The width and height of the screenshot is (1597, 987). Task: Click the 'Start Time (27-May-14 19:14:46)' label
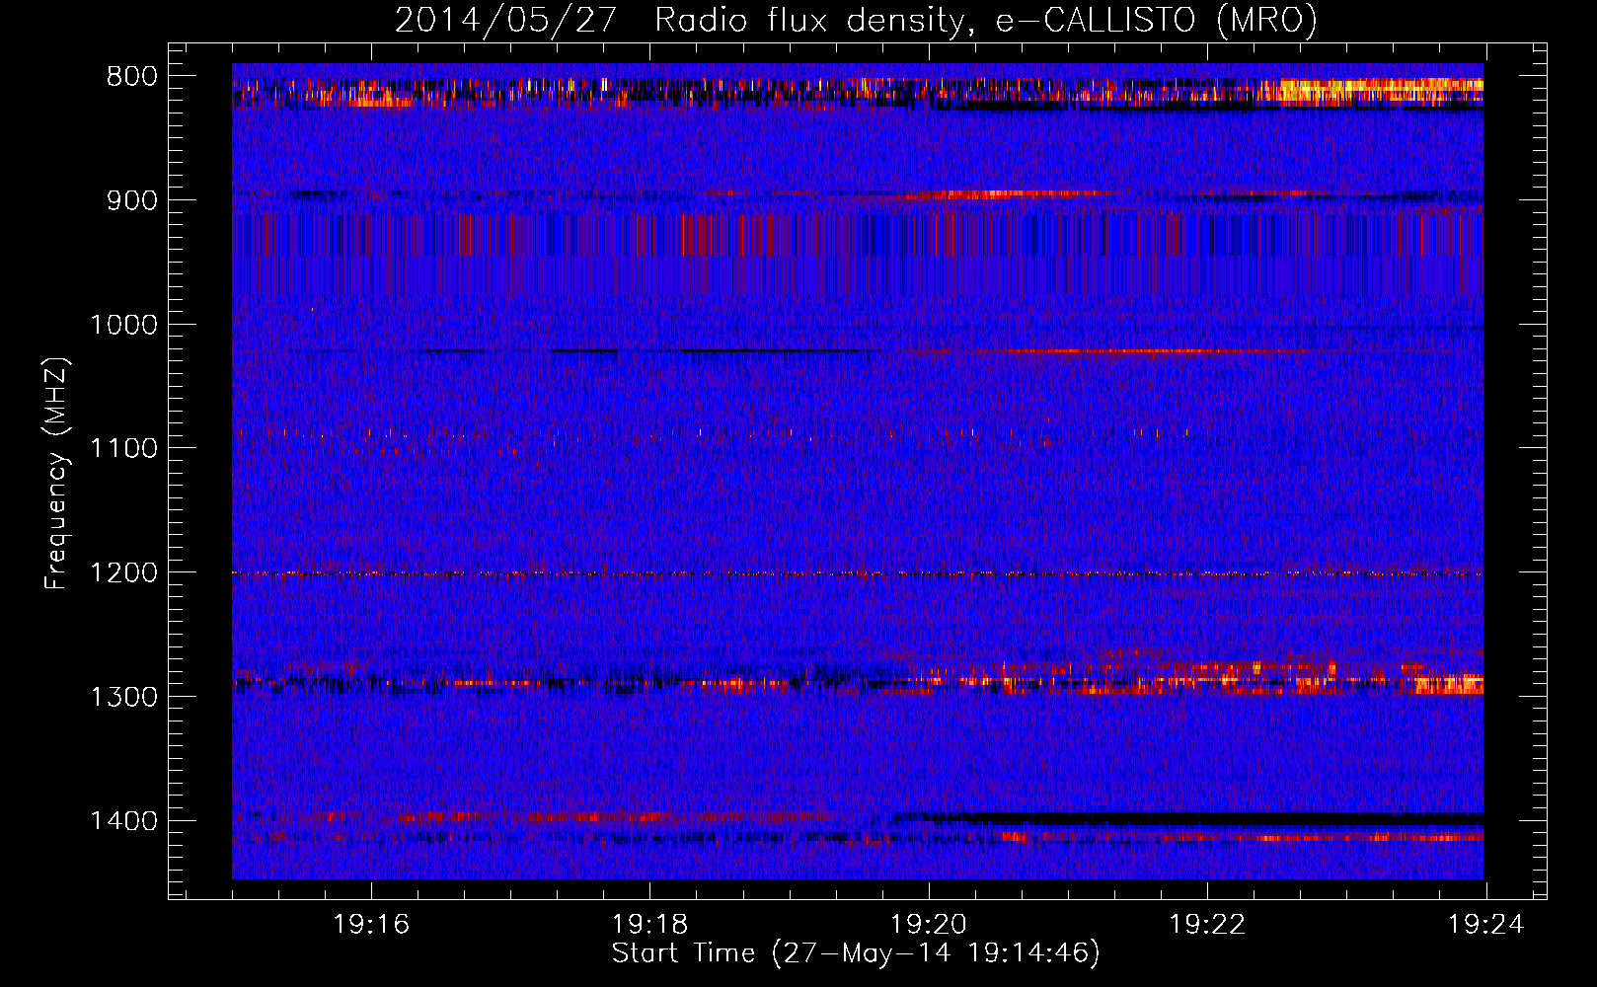point(856,953)
